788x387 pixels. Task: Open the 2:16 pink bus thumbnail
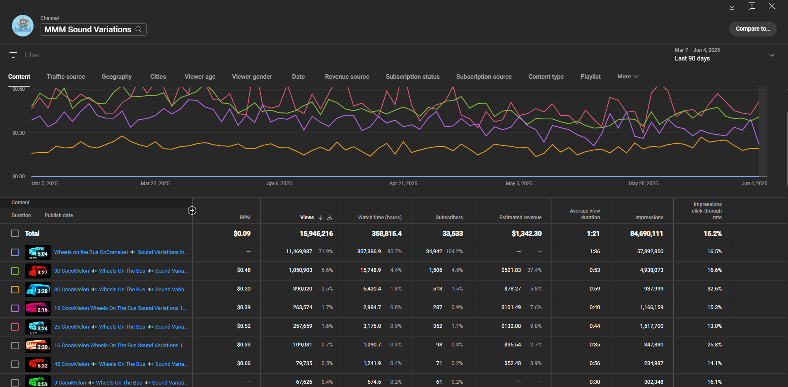[x=38, y=308]
